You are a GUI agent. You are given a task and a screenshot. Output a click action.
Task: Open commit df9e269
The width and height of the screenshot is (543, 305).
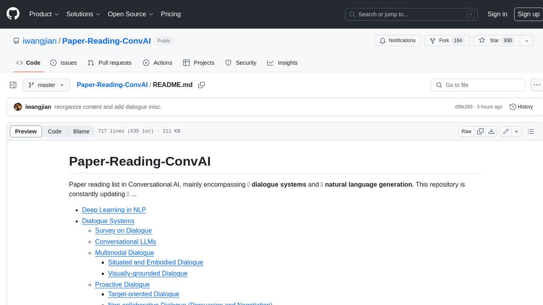[x=464, y=107]
